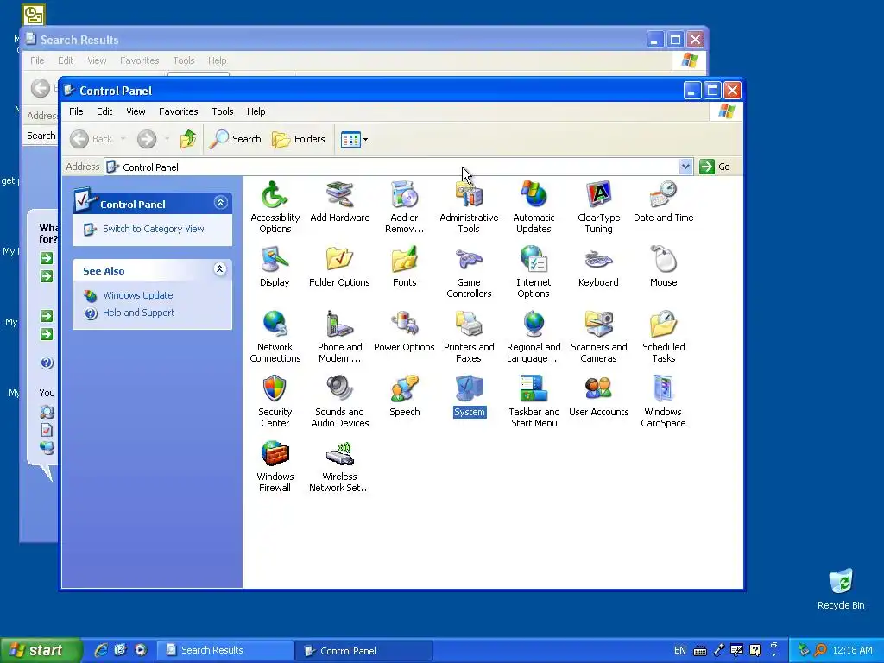Select User Accounts icon
This screenshot has height=663, width=884.
pos(598,389)
